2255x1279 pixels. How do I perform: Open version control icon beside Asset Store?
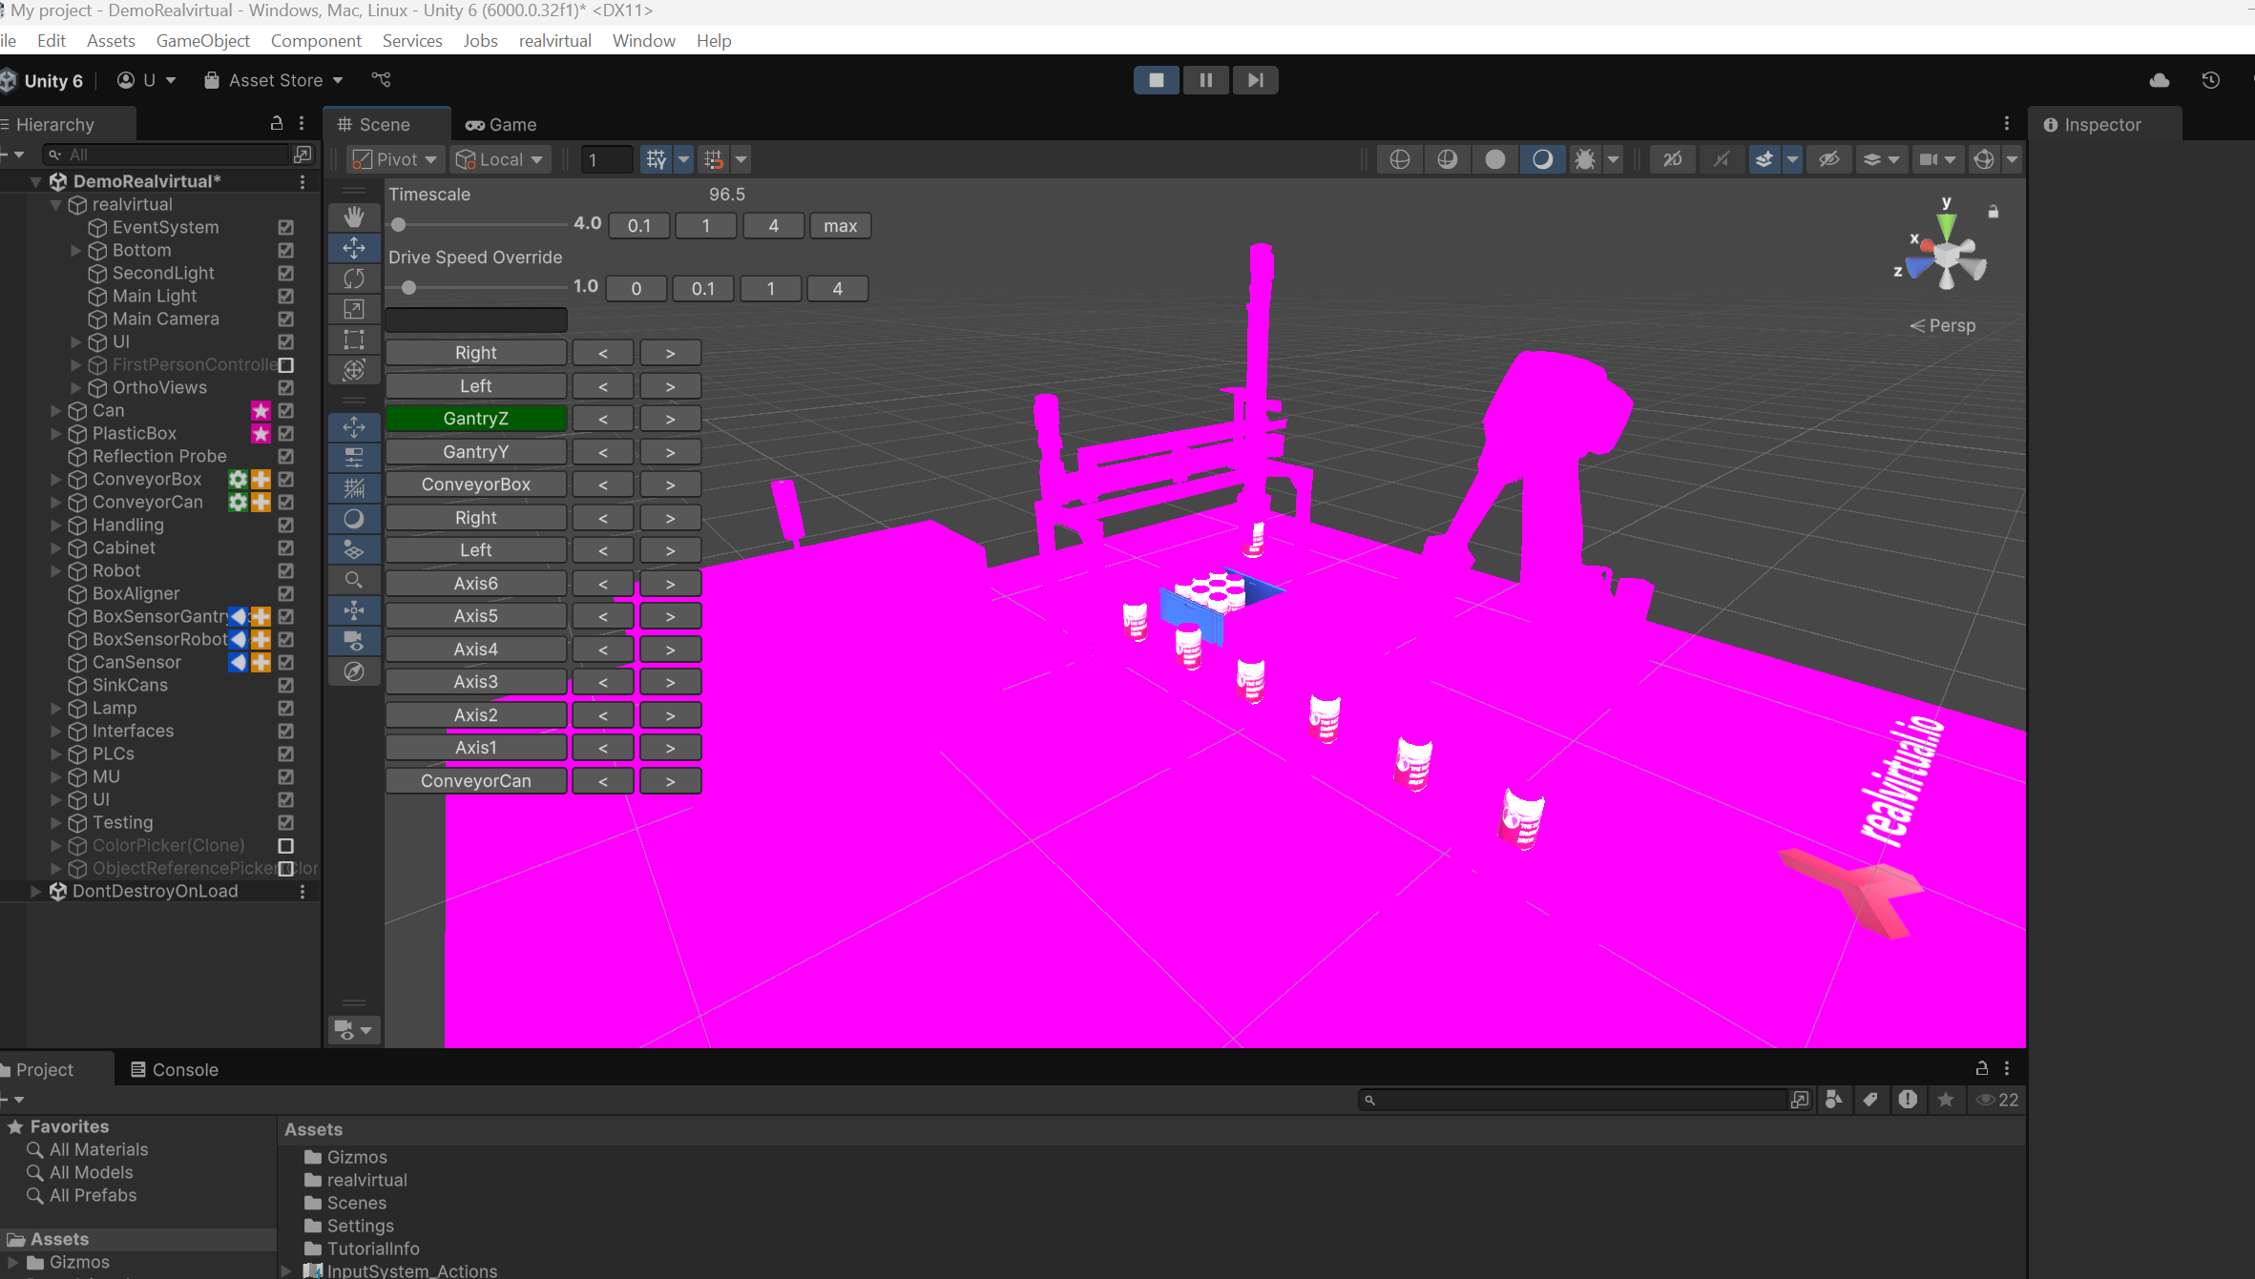[381, 80]
